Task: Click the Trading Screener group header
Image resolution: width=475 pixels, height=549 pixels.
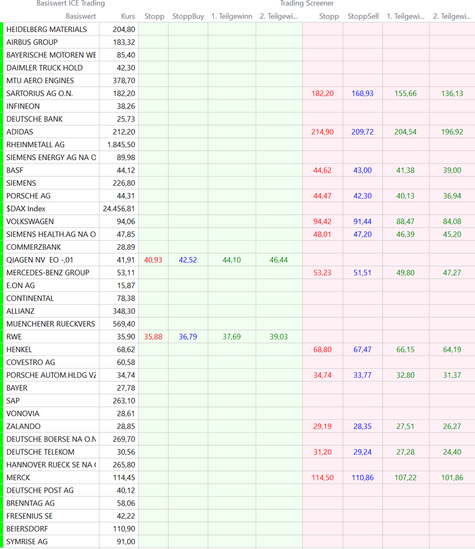Action: tap(306, 4)
